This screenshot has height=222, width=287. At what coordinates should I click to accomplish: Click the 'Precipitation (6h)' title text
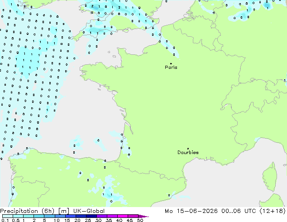[27, 211]
